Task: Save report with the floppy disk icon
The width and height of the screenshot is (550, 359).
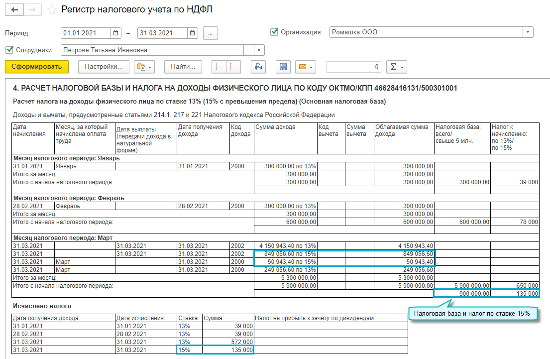Action: click(283, 67)
